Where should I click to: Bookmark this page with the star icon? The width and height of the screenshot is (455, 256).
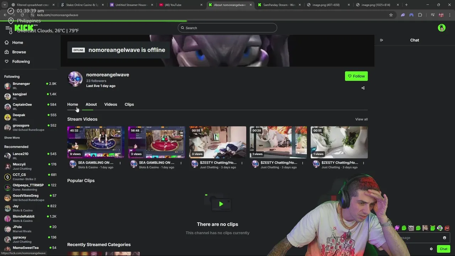(x=391, y=15)
